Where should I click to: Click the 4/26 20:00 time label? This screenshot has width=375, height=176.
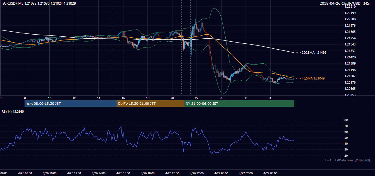click(172, 173)
